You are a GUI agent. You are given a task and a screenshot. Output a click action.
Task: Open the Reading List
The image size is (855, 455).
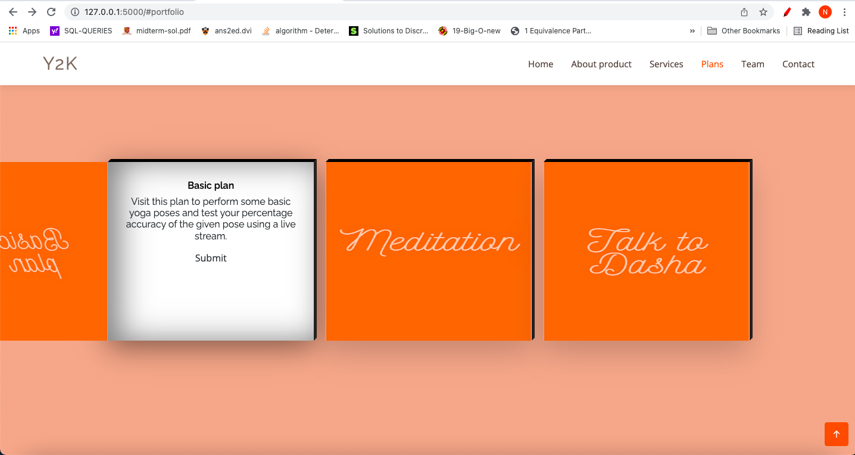point(821,31)
